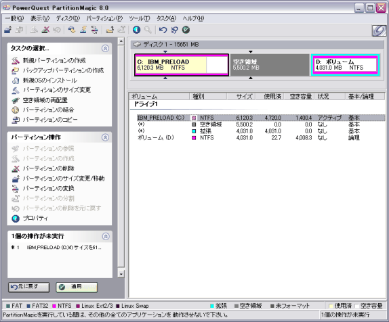Click the 適用 button

click(77, 287)
